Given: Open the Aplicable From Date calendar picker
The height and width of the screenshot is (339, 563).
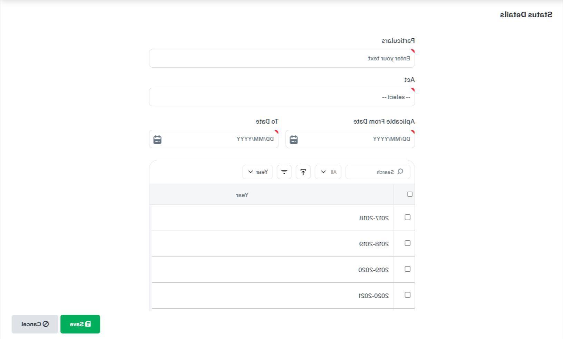Looking at the screenshot, I should pos(294,139).
